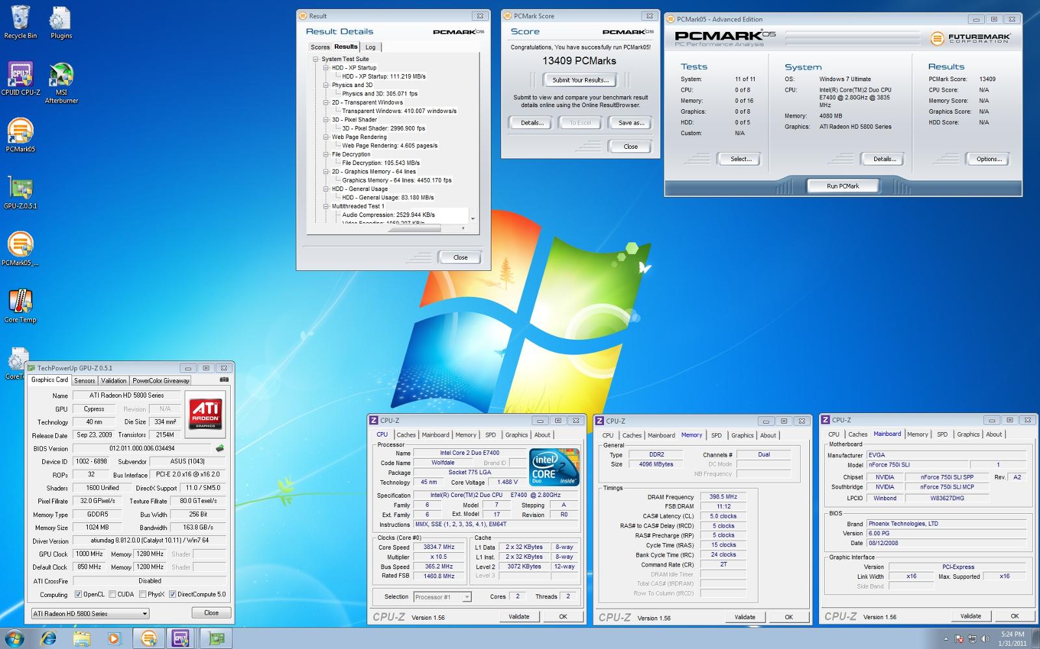Toggle the PhysX checkbox in GPU-Z

tap(142, 594)
